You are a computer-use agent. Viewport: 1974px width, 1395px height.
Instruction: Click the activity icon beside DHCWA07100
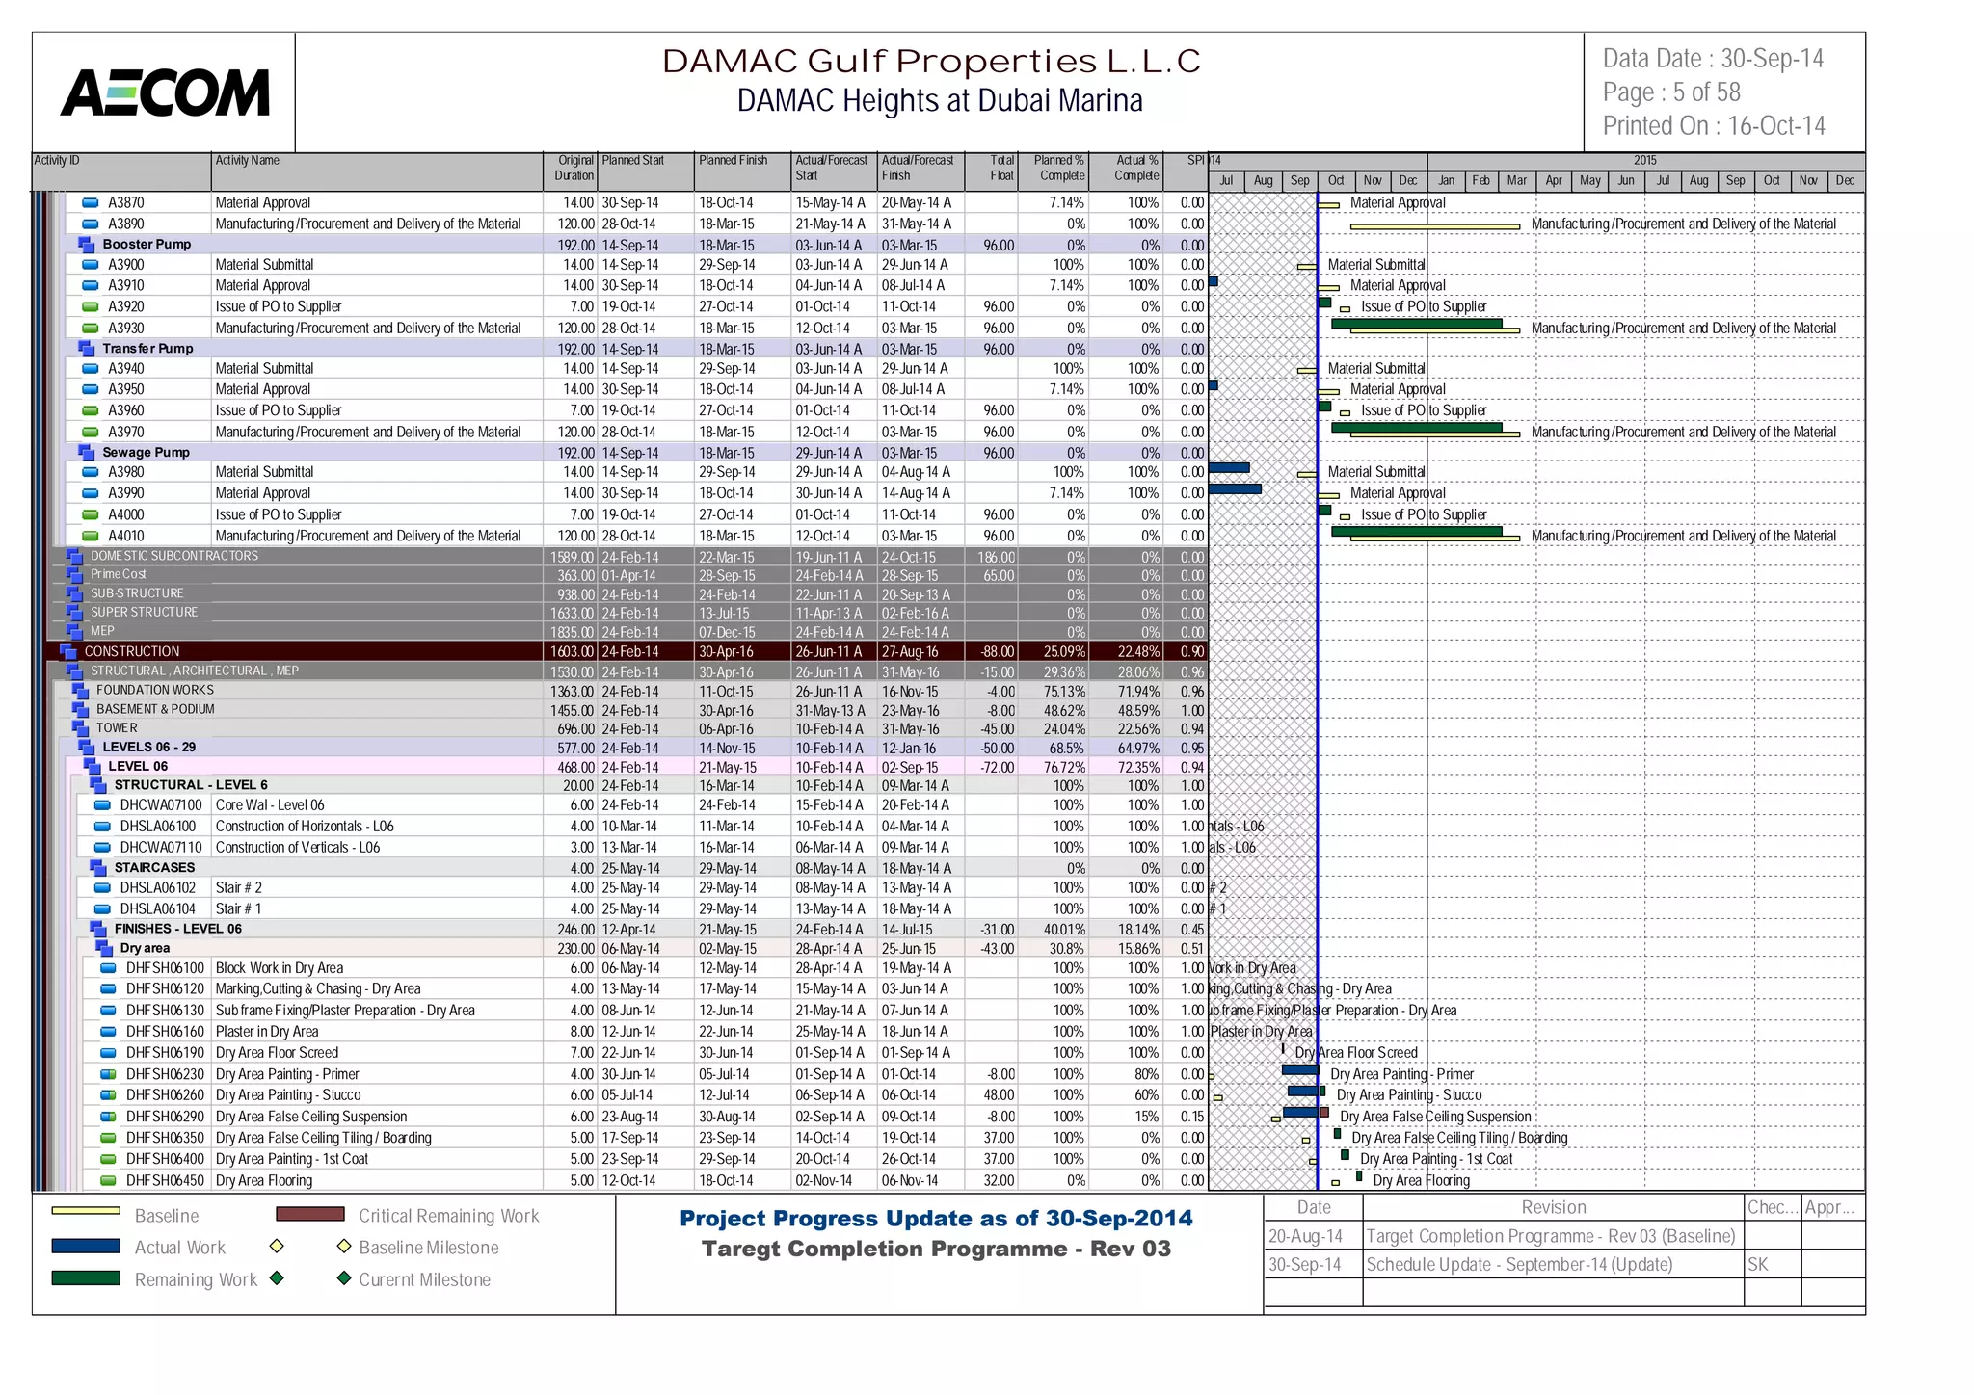[102, 805]
